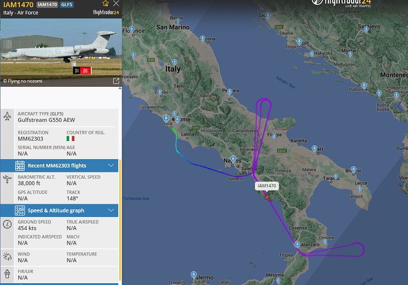The image size is (408, 285).
Task: Click the 38,000 ft barometric altitude value
Action: pos(29,183)
